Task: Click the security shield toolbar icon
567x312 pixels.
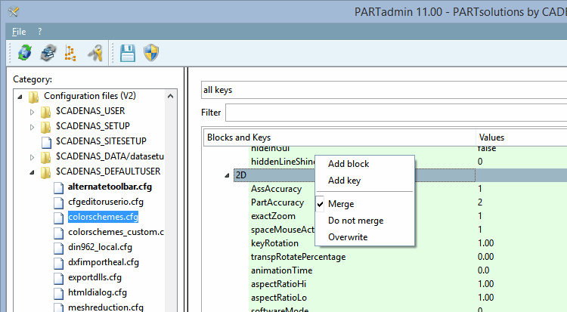Action: [x=151, y=52]
